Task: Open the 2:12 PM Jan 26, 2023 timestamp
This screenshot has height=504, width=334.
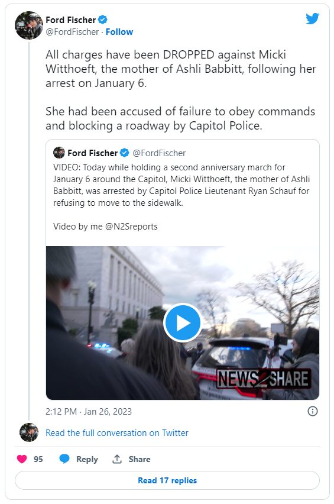Action: pos(89,412)
